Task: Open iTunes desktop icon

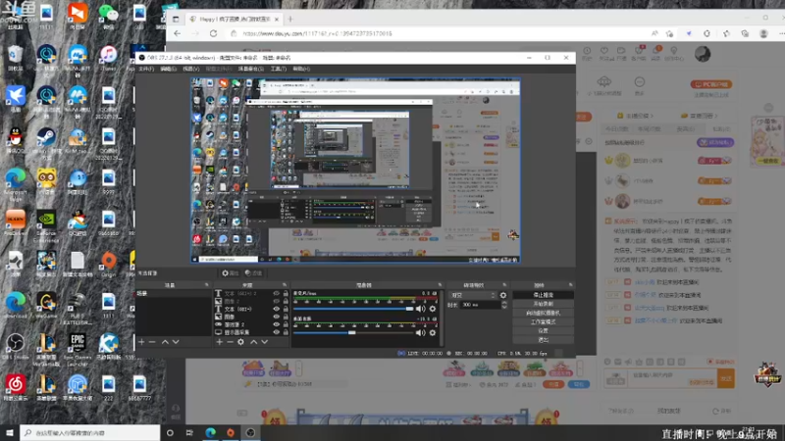Action: click(x=108, y=54)
